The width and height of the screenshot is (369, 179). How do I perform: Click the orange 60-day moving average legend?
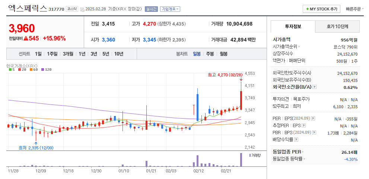(x=33, y=70)
